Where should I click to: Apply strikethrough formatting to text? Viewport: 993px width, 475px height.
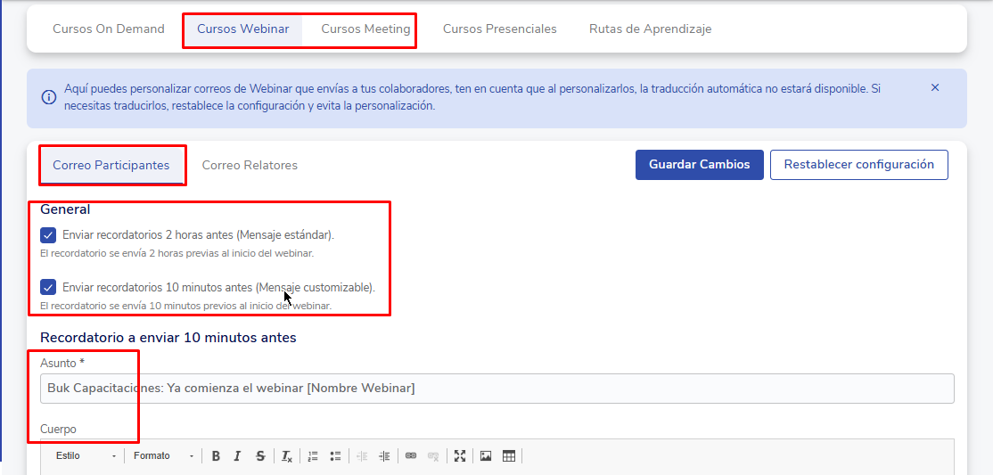(x=260, y=456)
